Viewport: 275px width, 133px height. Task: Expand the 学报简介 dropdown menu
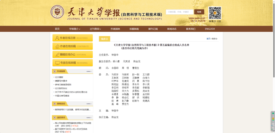[75, 29]
